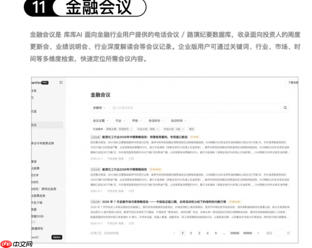Image resolution: width=312 pixels, height=248 pixels.
Task: Expand the 行业 filter dropdown
Action: tap(120, 121)
